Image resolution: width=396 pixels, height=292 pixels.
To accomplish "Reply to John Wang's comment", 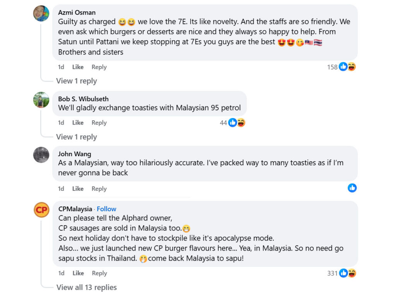I will point(99,189).
